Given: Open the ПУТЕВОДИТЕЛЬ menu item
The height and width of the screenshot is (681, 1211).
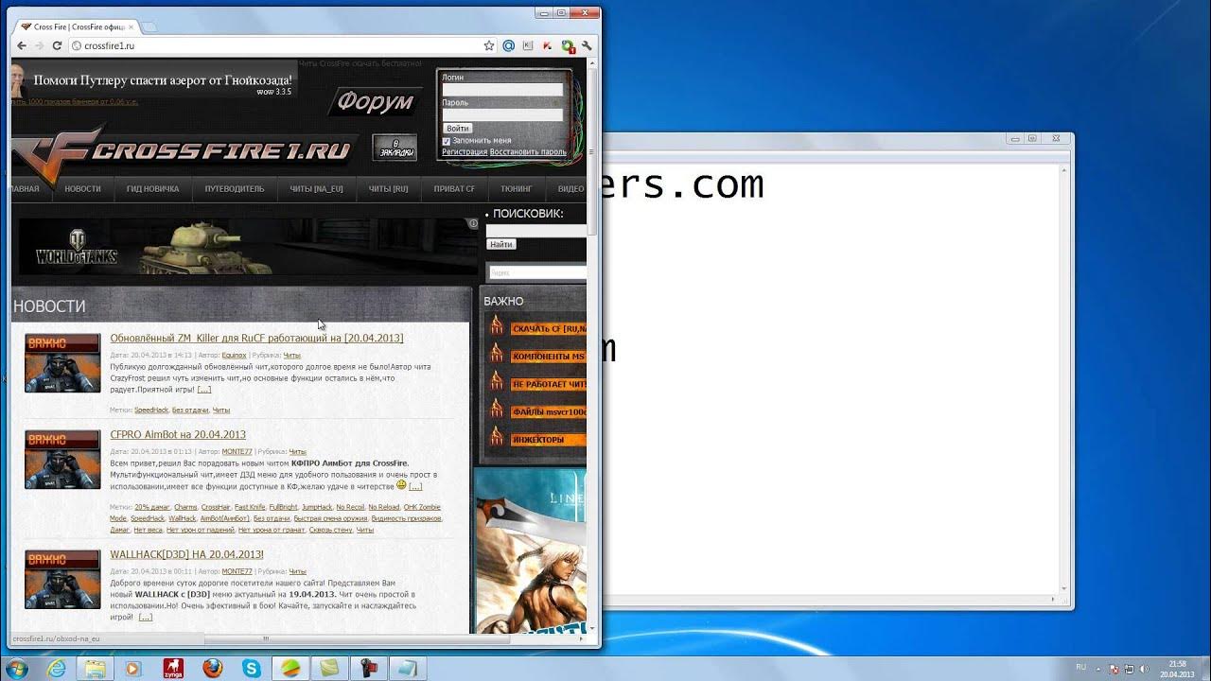Looking at the screenshot, I should point(235,189).
